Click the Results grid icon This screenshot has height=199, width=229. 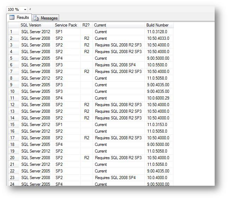[x=12, y=17]
